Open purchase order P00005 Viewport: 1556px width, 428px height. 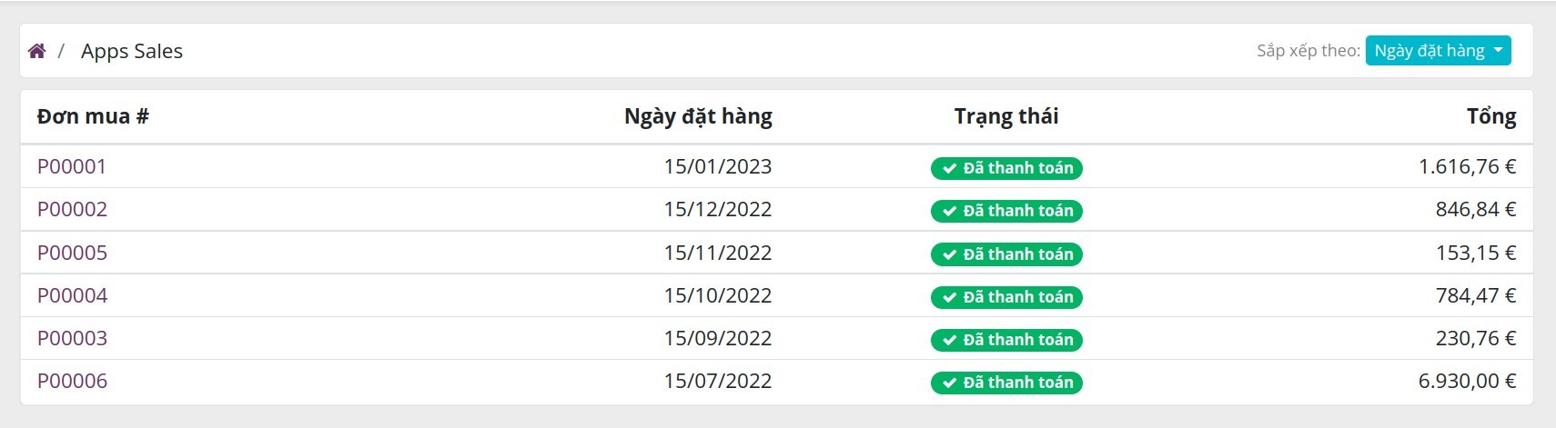point(72,253)
